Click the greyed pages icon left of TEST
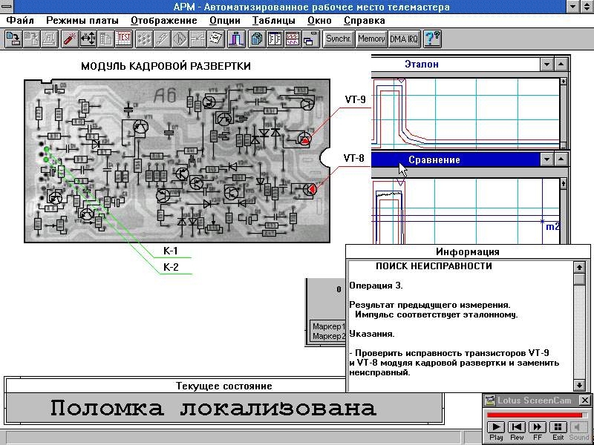 pyautogui.click(x=106, y=39)
